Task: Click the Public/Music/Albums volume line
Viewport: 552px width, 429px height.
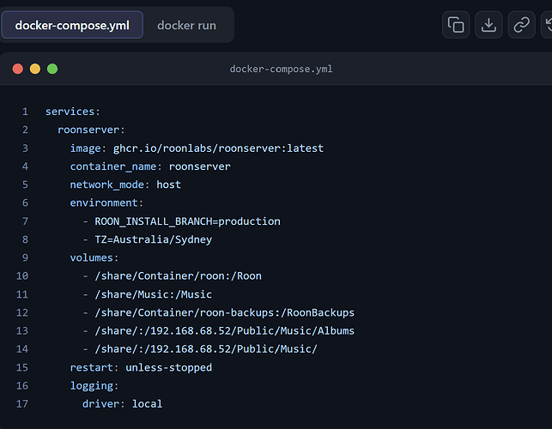Action: pos(225,331)
